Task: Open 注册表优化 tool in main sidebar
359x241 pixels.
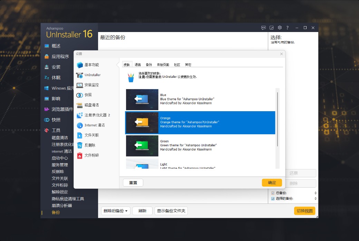Action: 62,145
